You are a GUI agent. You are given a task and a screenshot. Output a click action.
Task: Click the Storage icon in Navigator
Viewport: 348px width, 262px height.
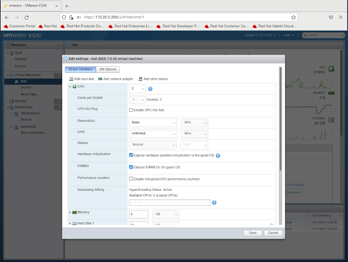(12, 101)
